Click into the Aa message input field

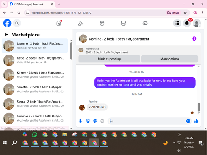147,121
